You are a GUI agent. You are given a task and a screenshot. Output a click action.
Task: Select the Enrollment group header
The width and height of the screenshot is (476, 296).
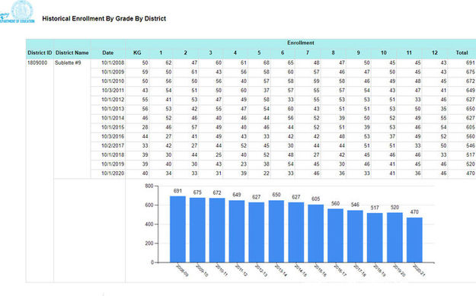(x=301, y=43)
